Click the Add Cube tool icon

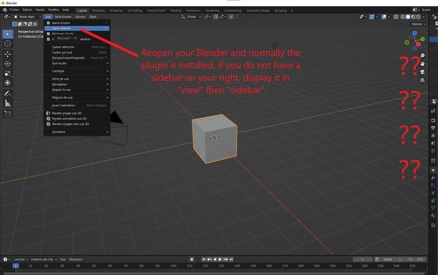7,114
